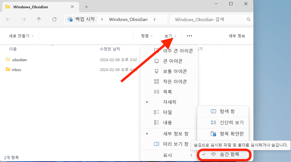Viewport: 291px width, 162px height.
Task: Open the view (보기) dropdown
Action: click(x=170, y=36)
